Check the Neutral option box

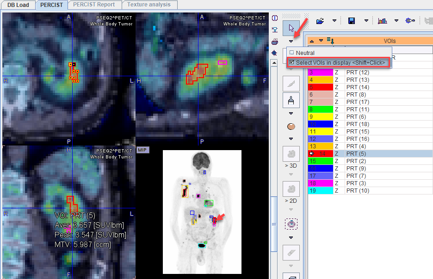tap(291, 53)
